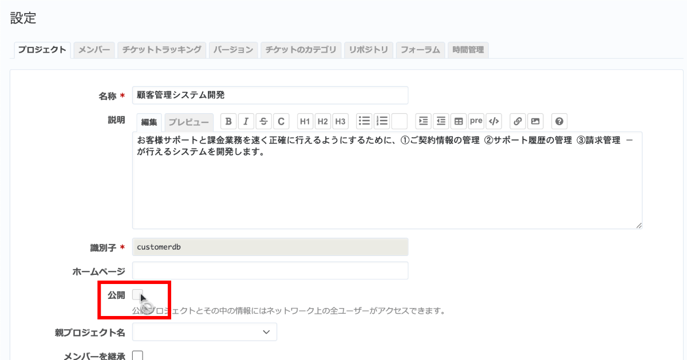The image size is (687, 360).
Task: Apply italic formatting in description toolbar
Action: [x=246, y=121]
